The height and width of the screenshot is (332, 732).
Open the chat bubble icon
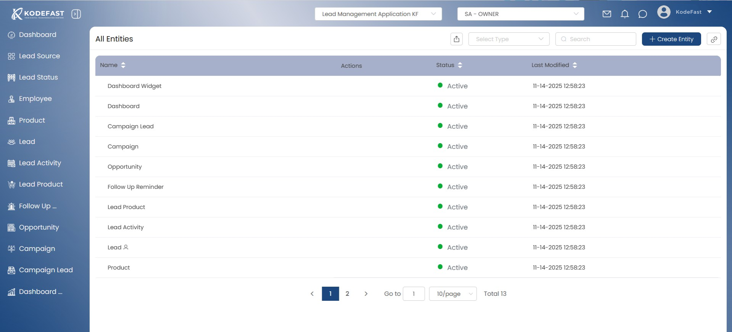642,14
